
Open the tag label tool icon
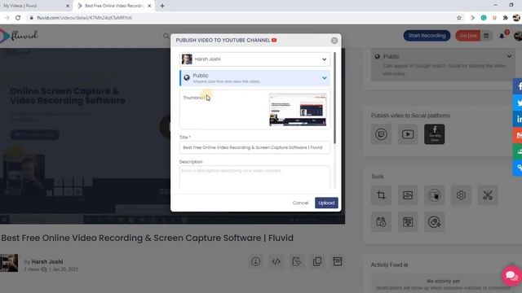(435, 222)
